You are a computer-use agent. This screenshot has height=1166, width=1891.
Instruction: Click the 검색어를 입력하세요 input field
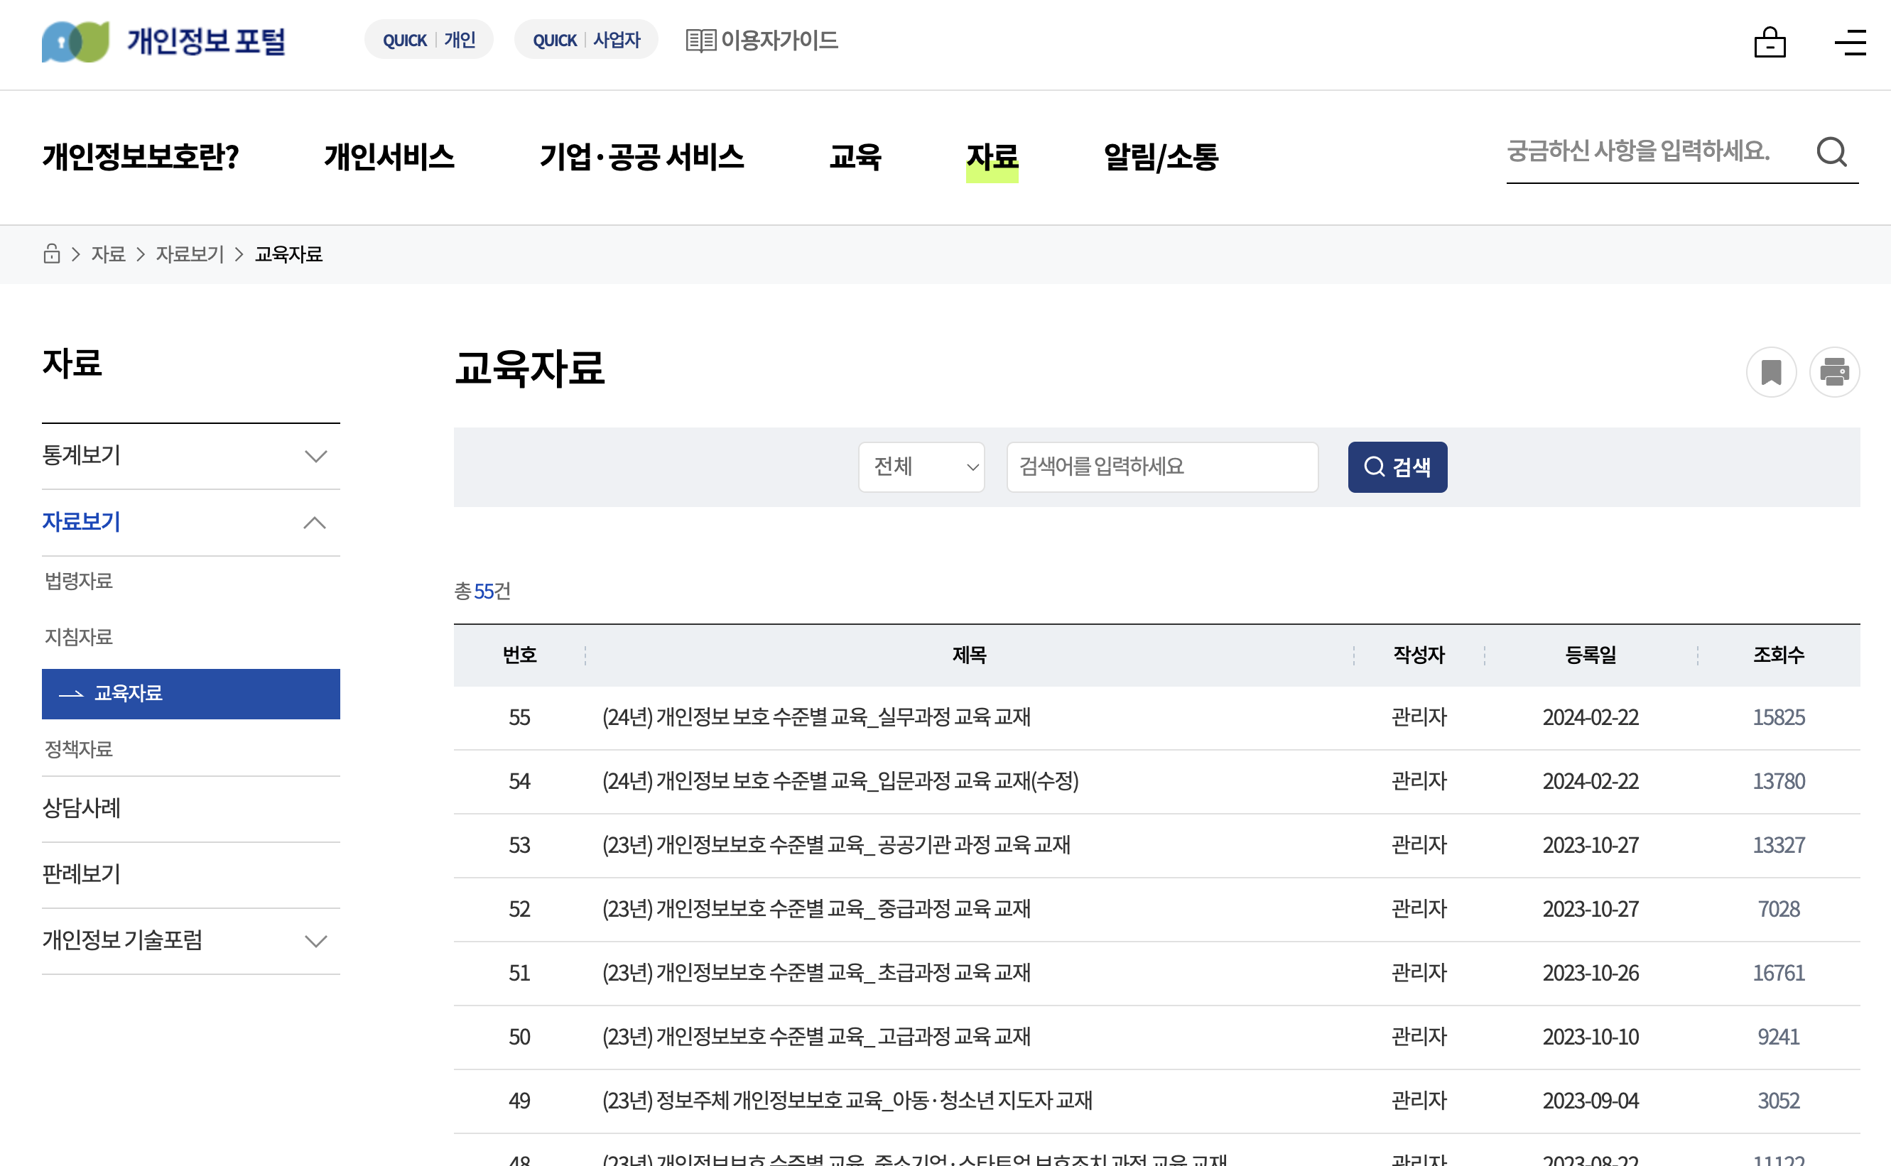pos(1161,467)
